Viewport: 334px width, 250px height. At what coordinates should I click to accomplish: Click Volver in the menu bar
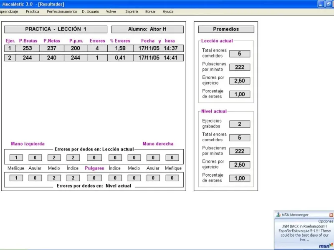pyautogui.click(x=111, y=12)
